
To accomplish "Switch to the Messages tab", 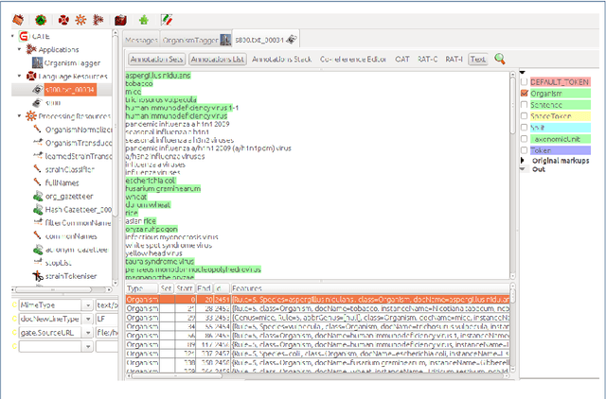I will pos(141,39).
